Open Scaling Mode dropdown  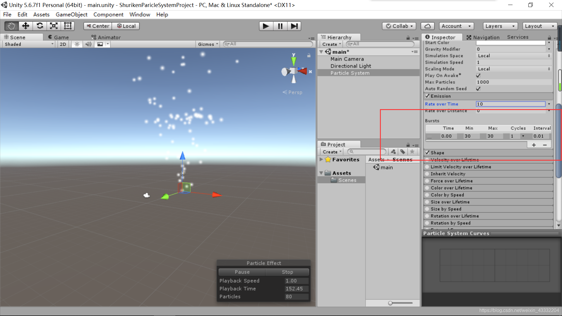(514, 69)
